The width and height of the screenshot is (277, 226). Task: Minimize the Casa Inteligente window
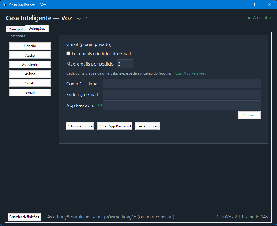242,5
